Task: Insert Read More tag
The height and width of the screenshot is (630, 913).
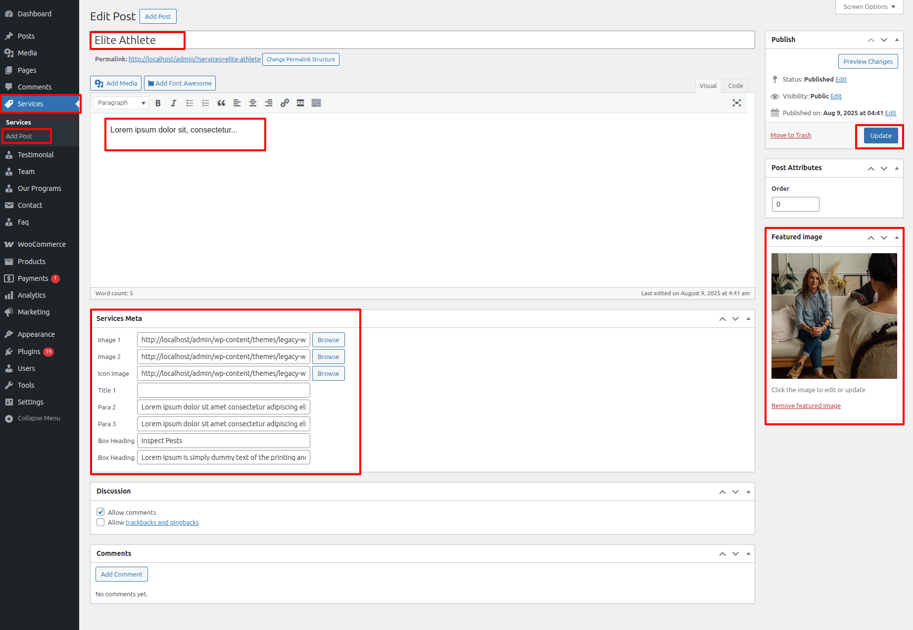Action: click(300, 103)
